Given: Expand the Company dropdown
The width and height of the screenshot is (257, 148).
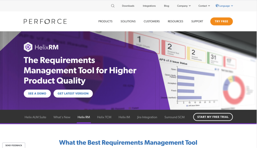Looking at the screenshot, I should [x=184, y=6].
